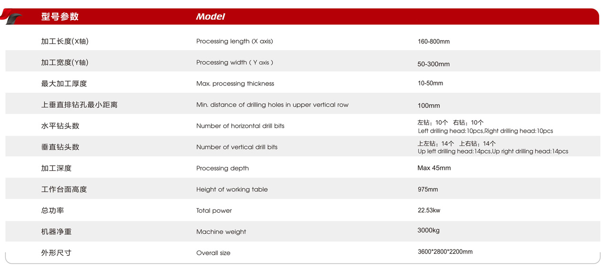The width and height of the screenshot is (603, 272).
Task: Select the 型号参数 header title
Action: [x=60, y=17]
